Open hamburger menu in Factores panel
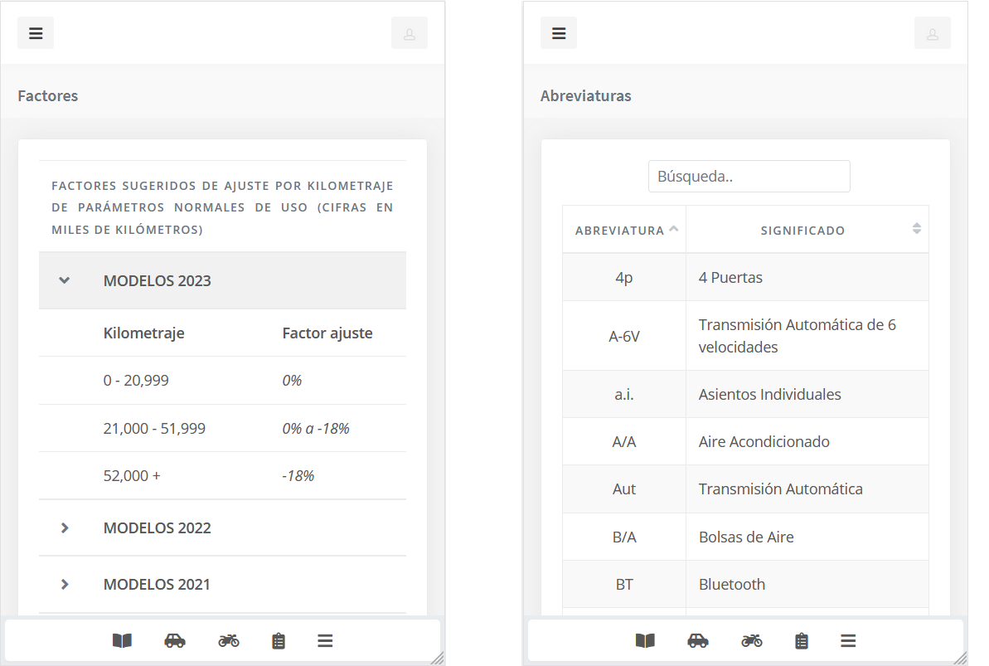This screenshot has height=666, width=989. 36,33
